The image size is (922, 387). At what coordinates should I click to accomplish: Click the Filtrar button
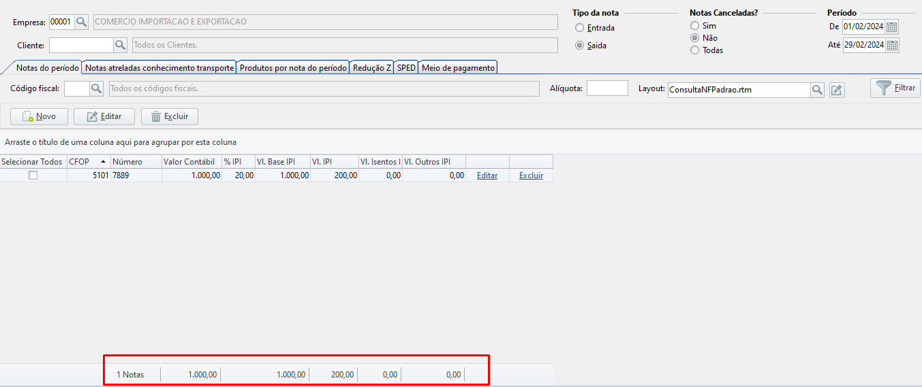[895, 88]
